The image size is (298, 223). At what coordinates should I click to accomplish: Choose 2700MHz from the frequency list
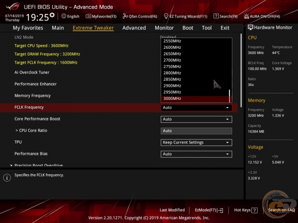click(195, 60)
